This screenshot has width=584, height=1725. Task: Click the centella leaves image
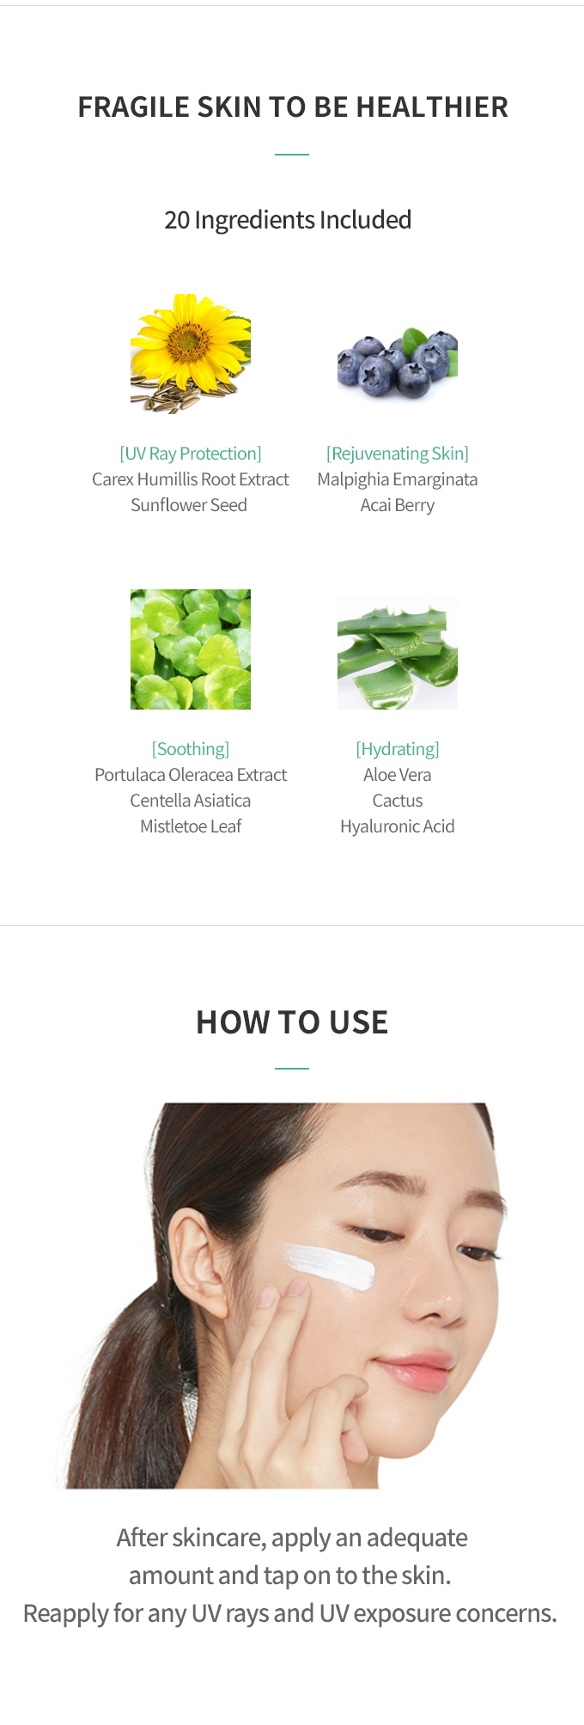[x=191, y=649]
